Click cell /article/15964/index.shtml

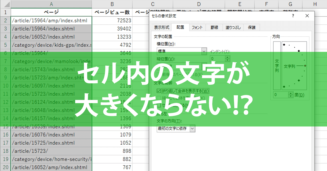pyautogui.click(x=51, y=28)
